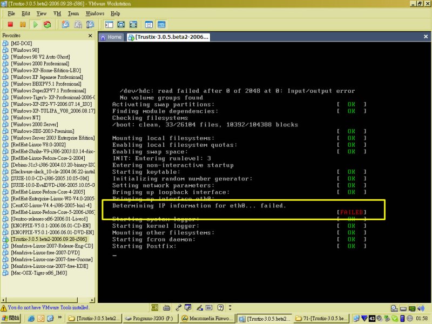The height and width of the screenshot is (324, 432).
Task: Click the hard disk device status icon
Action: coord(403,308)
